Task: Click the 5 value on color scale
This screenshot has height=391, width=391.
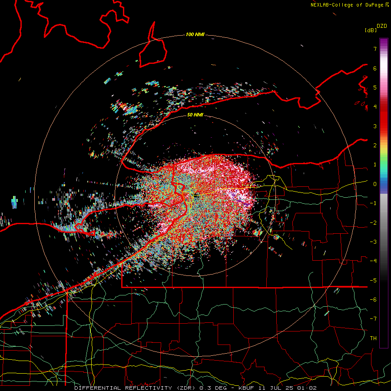Action: click(x=375, y=87)
